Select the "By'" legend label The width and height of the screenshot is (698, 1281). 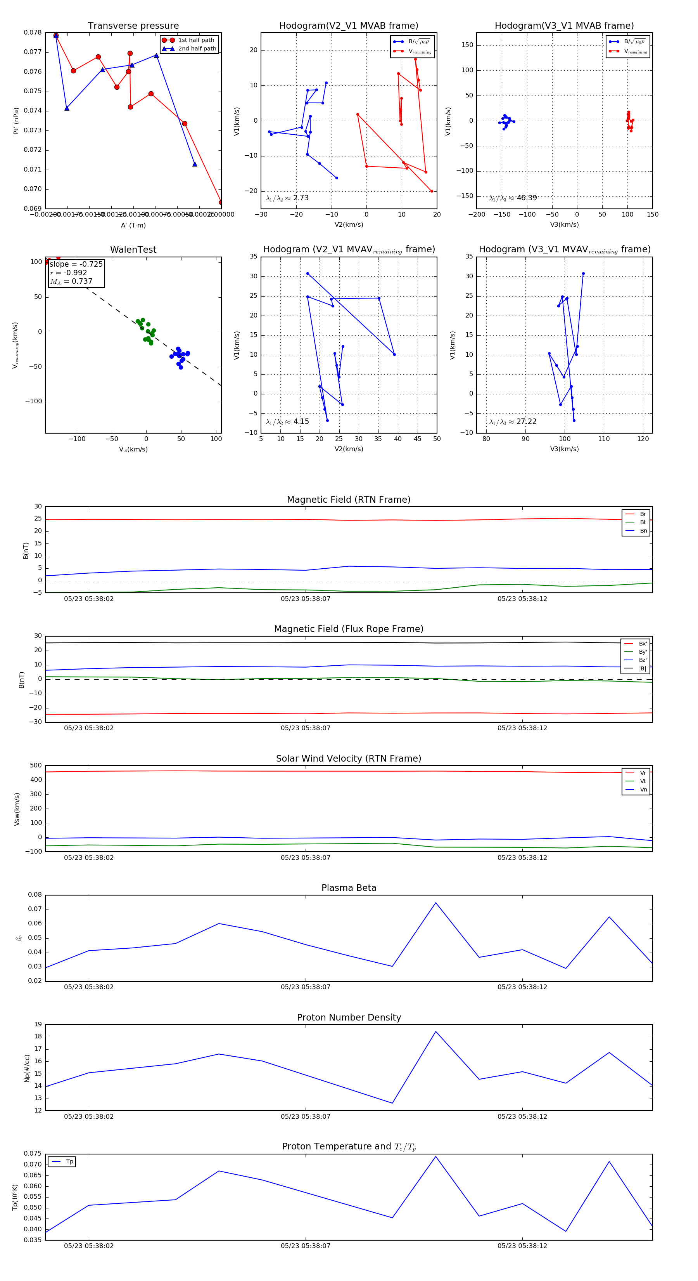pyautogui.click(x=643, y=652)
